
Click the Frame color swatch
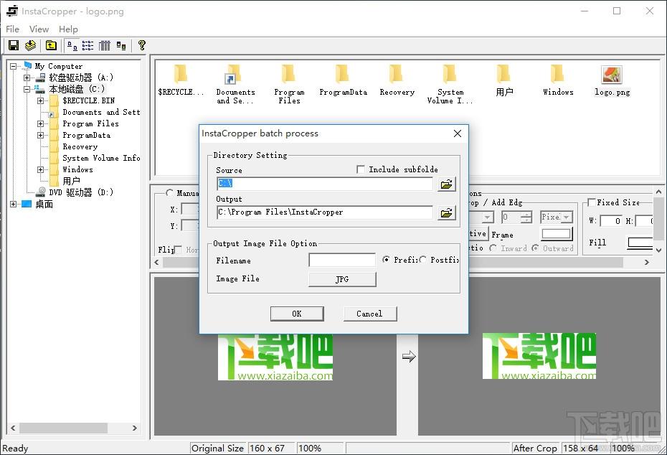557,234
